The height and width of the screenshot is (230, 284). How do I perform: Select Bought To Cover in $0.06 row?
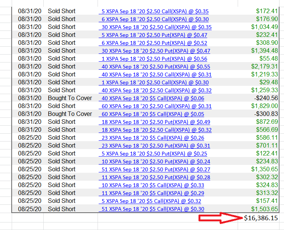(70, 98)
